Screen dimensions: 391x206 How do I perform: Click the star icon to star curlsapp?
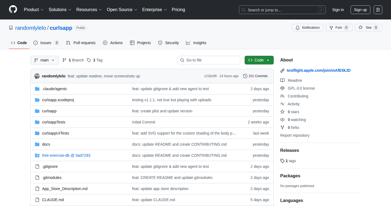click(361, 28)
